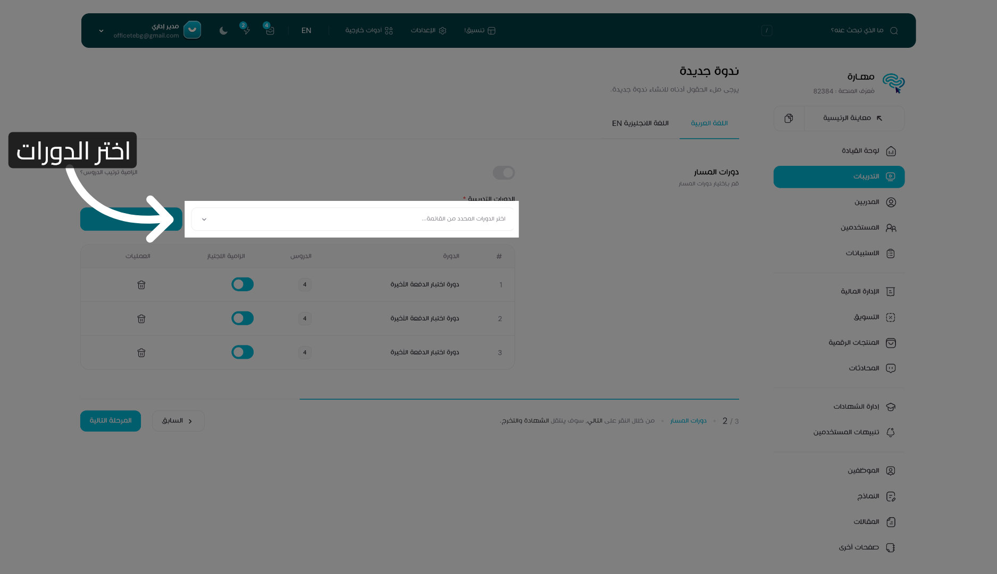
Task: Open الإعدادات (settings) in the top bar
Action: click(x=428, y=30)
